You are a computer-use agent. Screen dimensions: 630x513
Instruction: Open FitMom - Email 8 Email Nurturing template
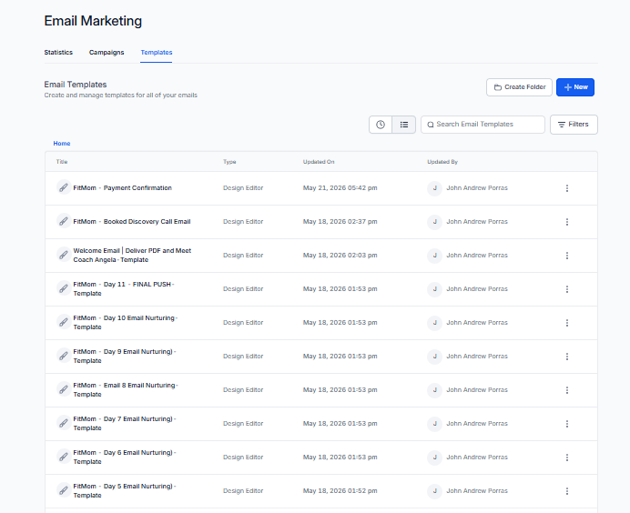126,390
